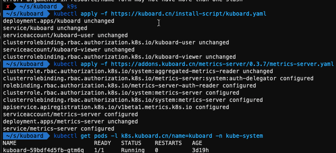Click the red X error status icon
The height and width of the screenshot is (153, 336).
click(x=8, y=7)
